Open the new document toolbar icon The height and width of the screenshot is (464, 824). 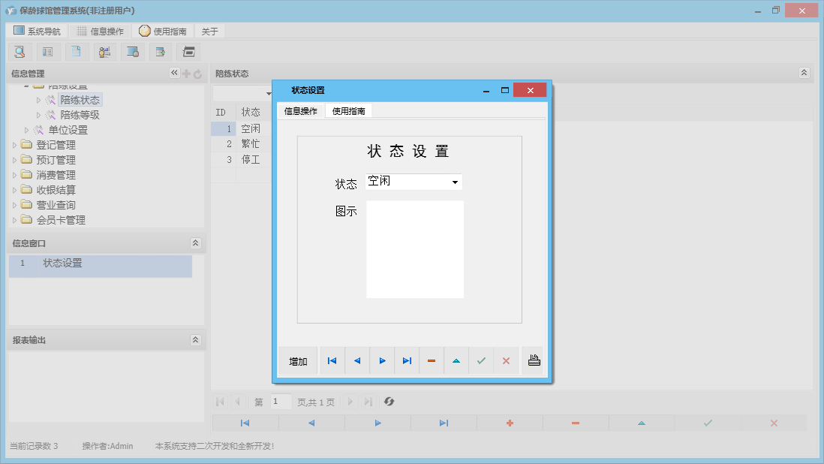point(77,51)
